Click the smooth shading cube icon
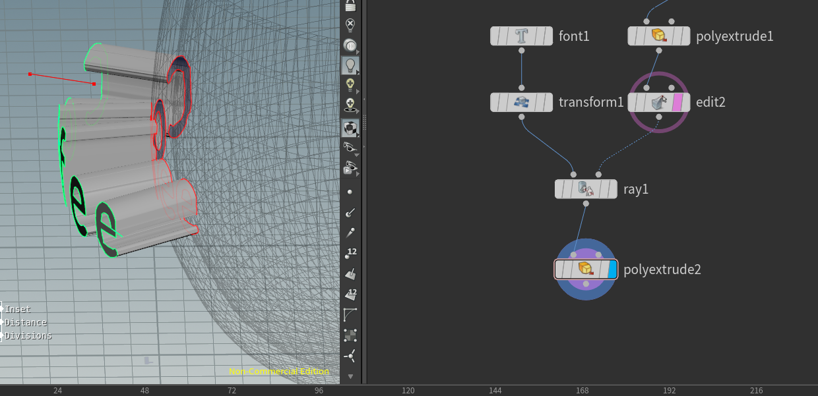 350,128
